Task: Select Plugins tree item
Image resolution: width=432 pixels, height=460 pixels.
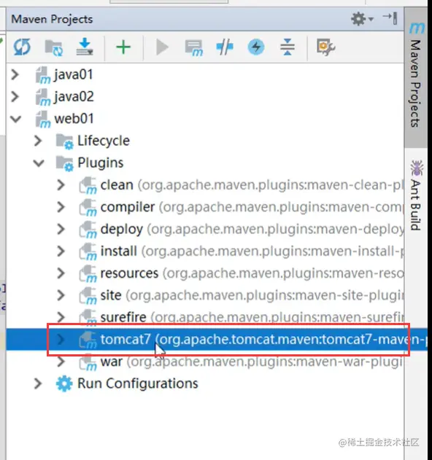Action: tap(101, 163)
